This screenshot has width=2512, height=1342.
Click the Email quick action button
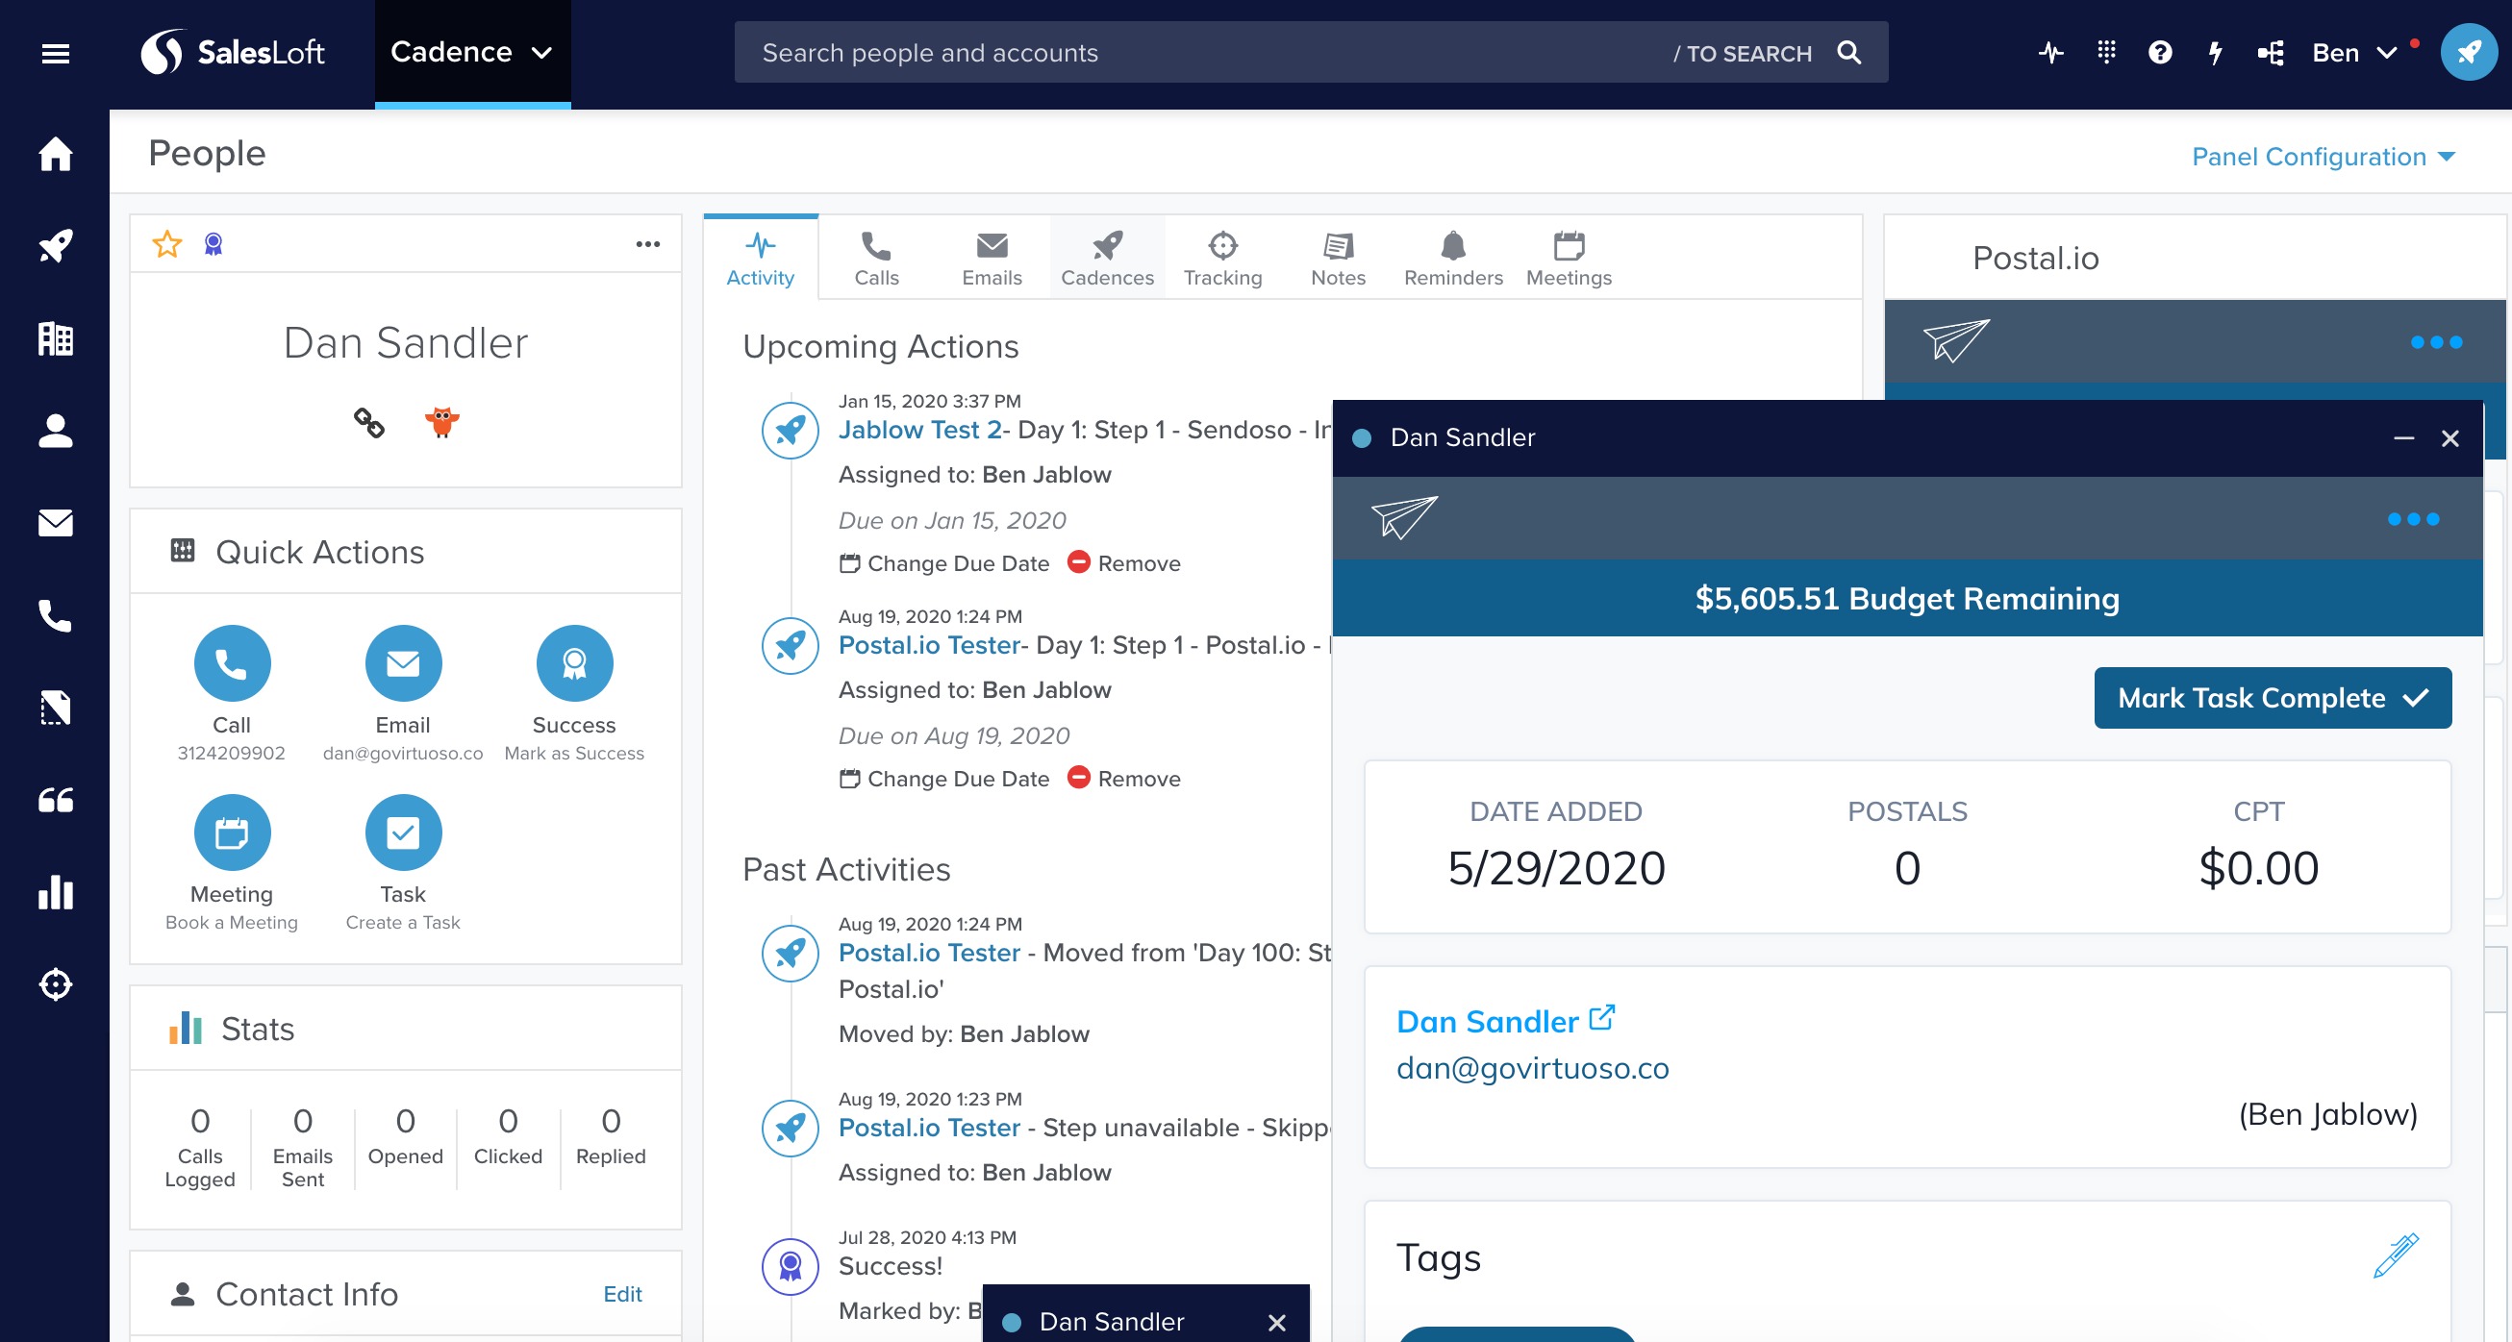[x=403, y=663]
